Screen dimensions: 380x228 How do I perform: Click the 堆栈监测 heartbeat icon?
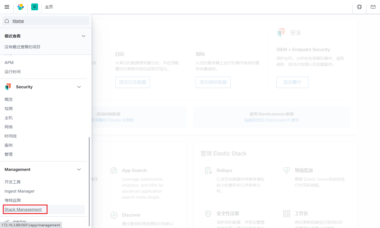[x=287, y=171]
